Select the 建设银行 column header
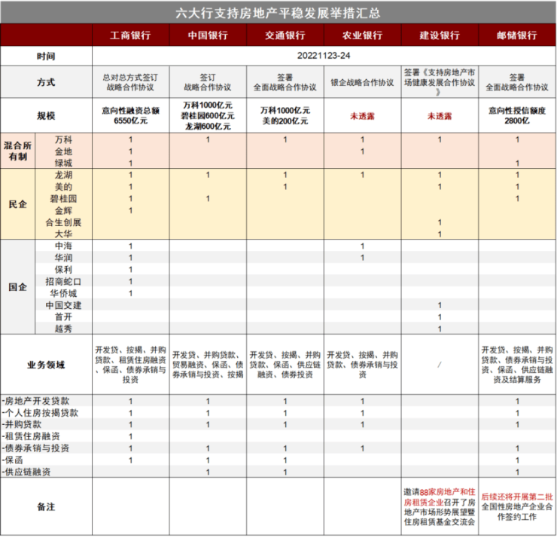The image size is (557, 538). pyautogui.click(x=439, y=35)
